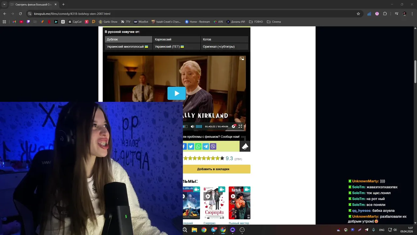This screenshot has height=235, width=417.
Task: Switch the ENG language indicator
Action: 382,230
